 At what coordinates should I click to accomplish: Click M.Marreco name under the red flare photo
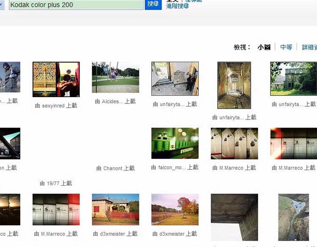tap(291, 168)
